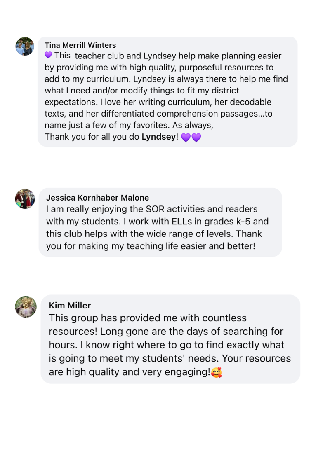Click the purple heart before 'This'
This screenshot has width=330, height=453.
click(48, 55)
